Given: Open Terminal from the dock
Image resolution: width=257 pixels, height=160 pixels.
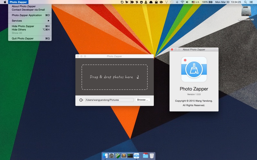Looking at the screenshot, I should click(130, 156).
